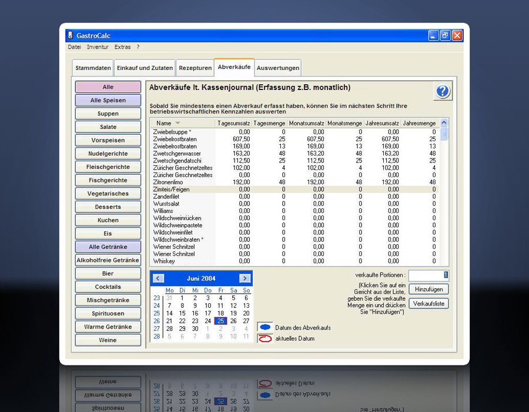Go to previous month in calendar

tap(158, 278)
